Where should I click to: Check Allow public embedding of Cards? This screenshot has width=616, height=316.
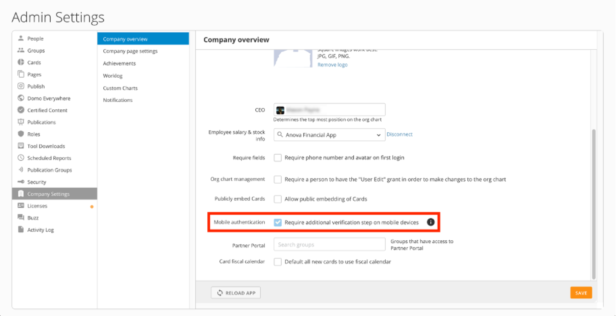[x=278, y=199]
